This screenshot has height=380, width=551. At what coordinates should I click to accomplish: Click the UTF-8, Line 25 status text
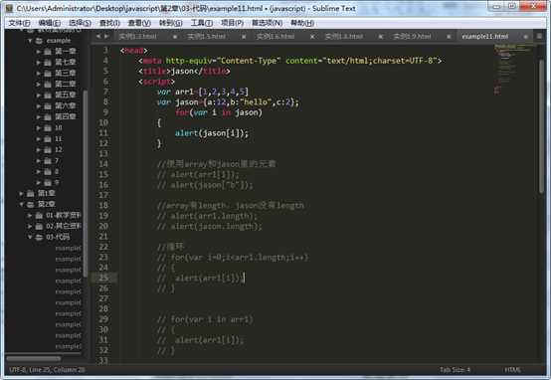(47, 370)
